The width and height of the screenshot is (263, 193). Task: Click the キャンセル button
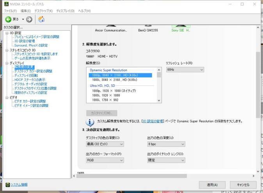[243, 185]
